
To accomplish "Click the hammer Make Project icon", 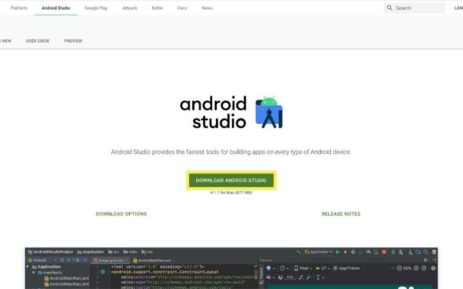I will pyautogui.click(x=299, y=252).
